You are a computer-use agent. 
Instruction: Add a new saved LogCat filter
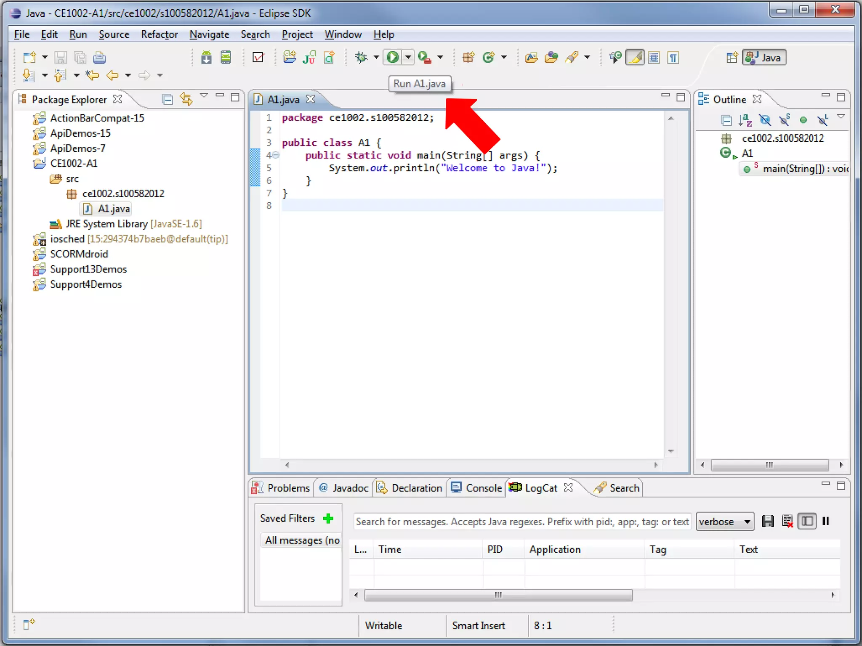click(328, 519)
